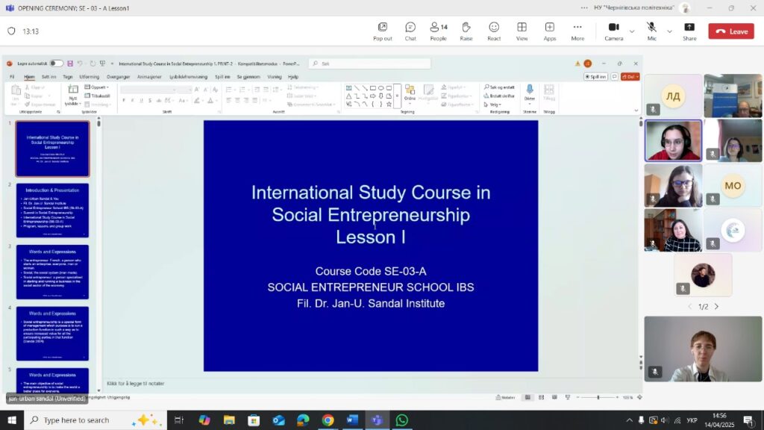This screenshot has width=764, height=430.
Task: Expand microphone options arrow next to Mic
Action: [669, 31]
